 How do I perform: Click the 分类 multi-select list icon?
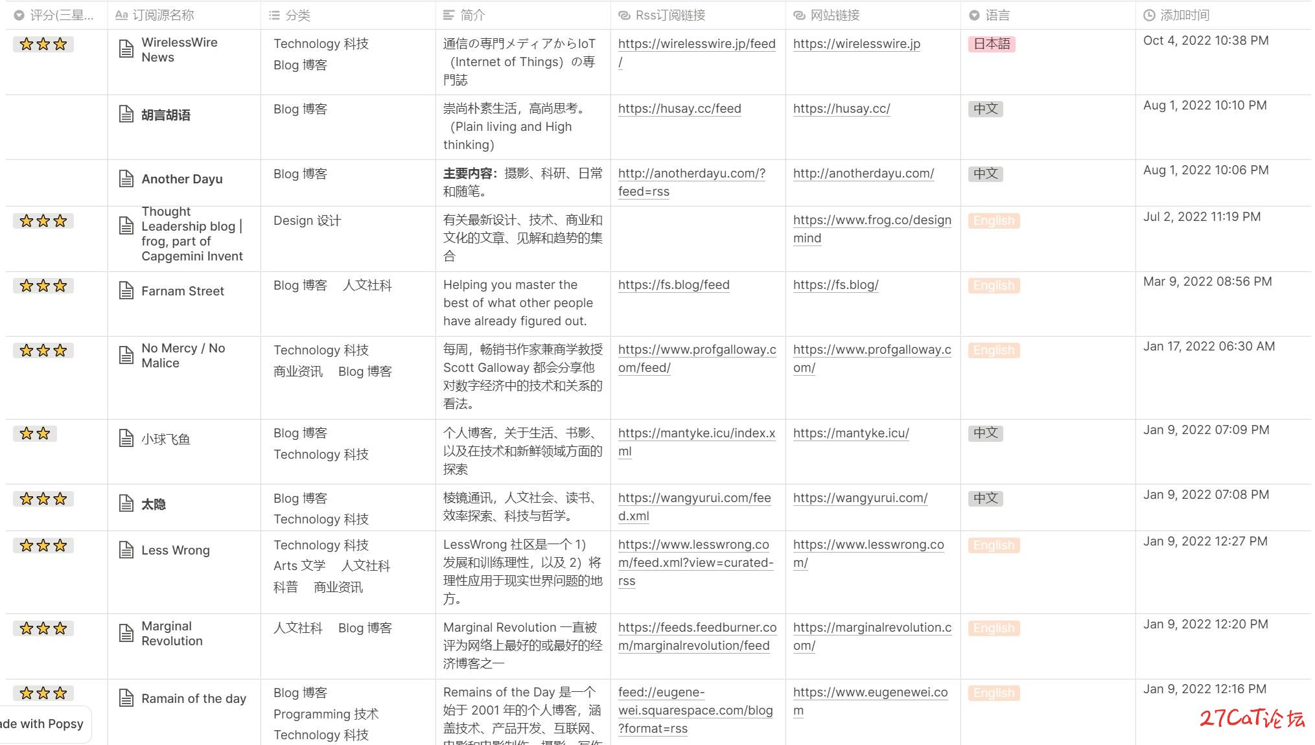(274, 15)
